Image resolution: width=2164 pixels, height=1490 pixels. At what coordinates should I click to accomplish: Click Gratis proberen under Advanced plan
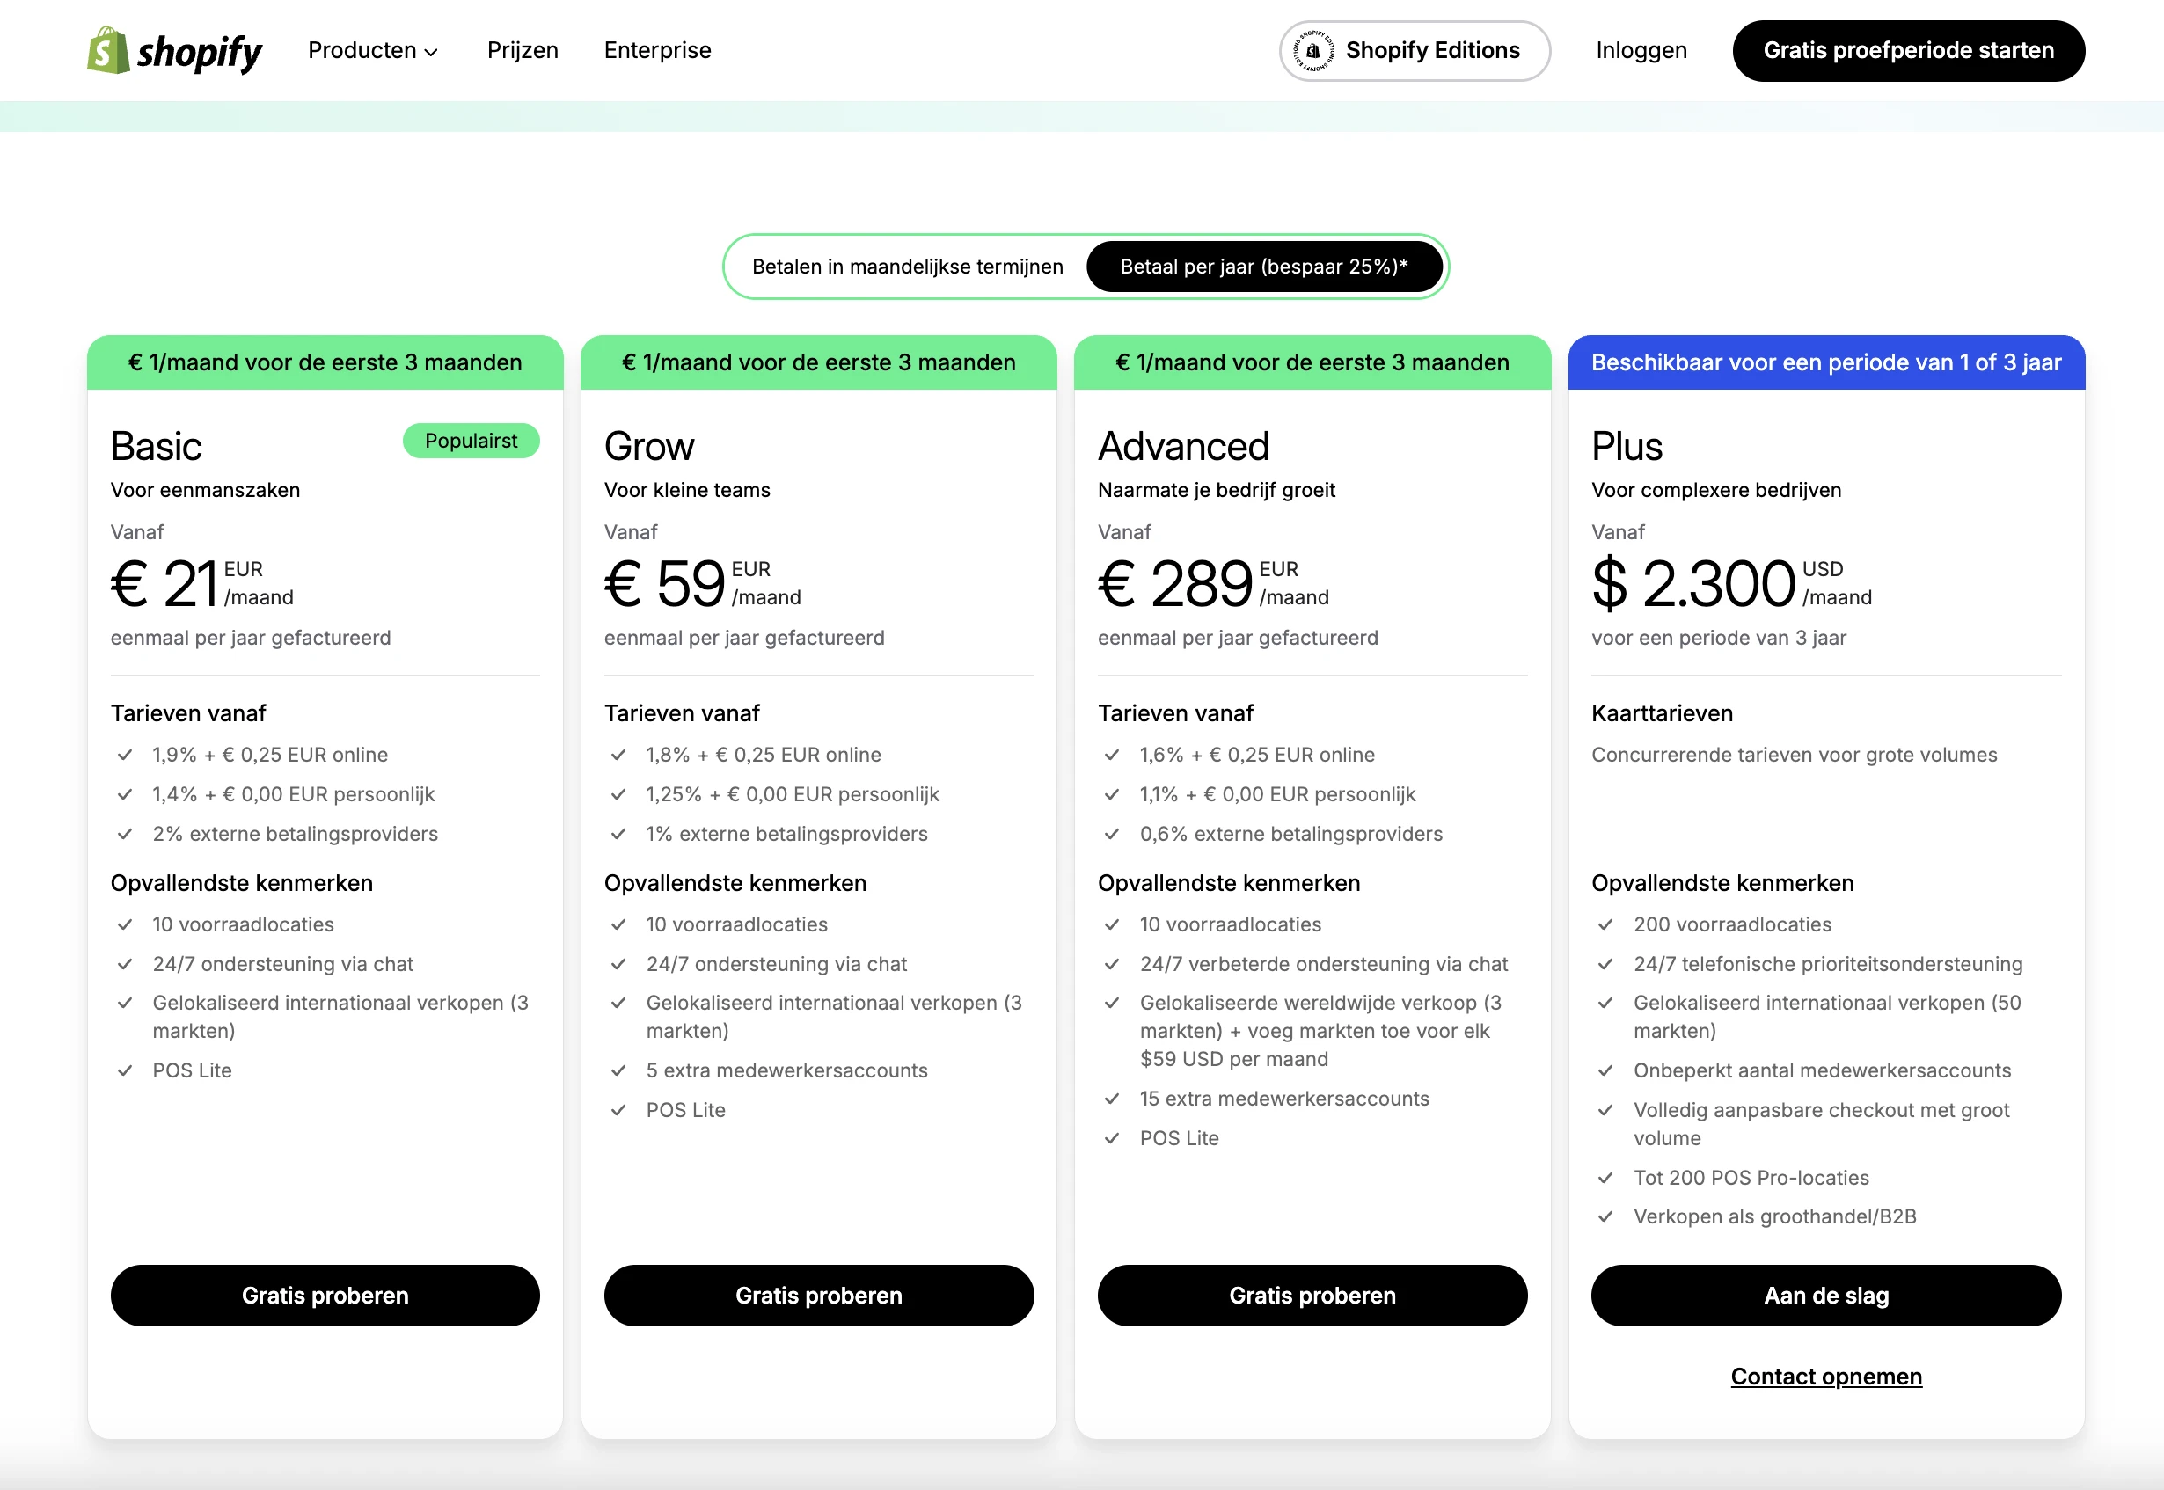pos(1311,1295)
